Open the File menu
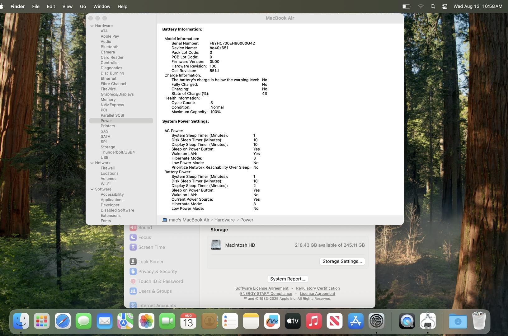Viewport: 508px width, 336px height. (36, 6)
